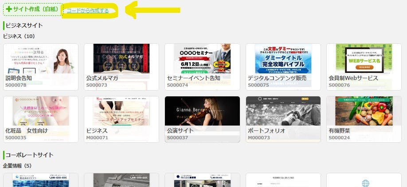407x187 pixels.
Task: Click the green plus icon on サイト作成
Action: (9, 9)
